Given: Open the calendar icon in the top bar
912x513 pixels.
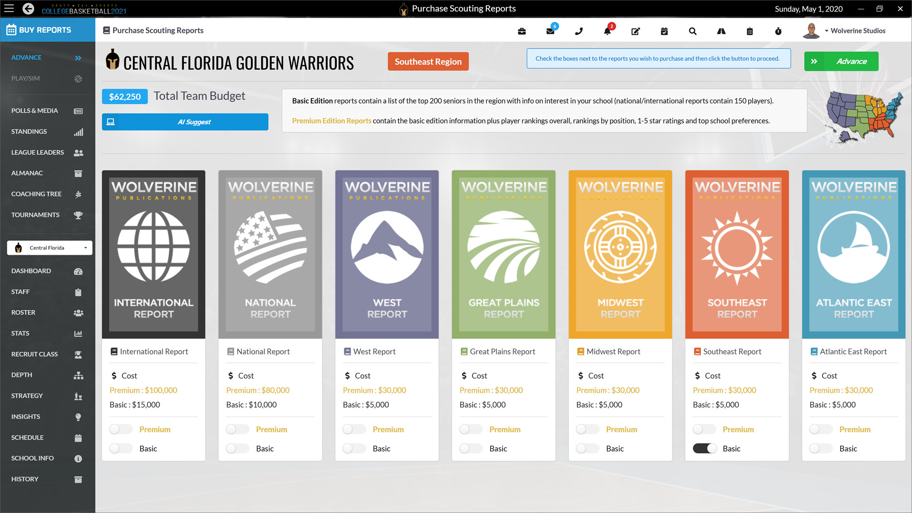Looking at the screenshot, I should point(664,31).
